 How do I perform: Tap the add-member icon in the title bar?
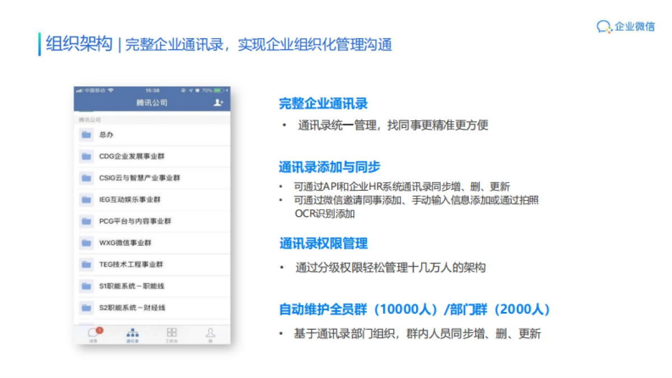(x=218, y=102)
